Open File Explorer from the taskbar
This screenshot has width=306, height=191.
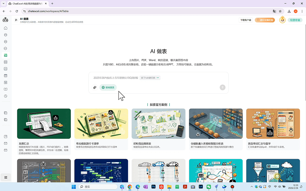click(169, 187)
